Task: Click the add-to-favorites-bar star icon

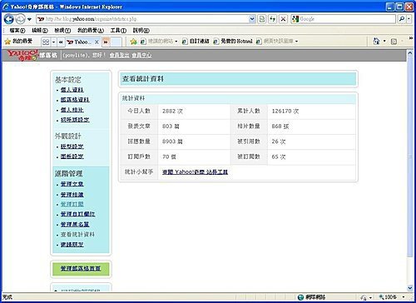Action: [134, 42]
